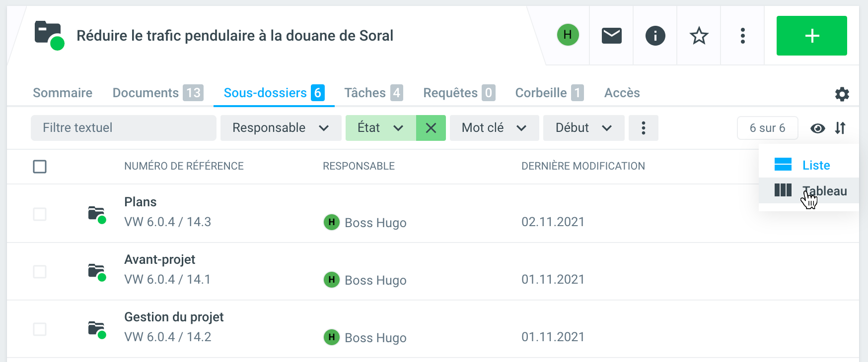868x362 pixels.
Task: Check the Avant-projet row checkbox
Action: pyautogui.click(x=40, y=272)
